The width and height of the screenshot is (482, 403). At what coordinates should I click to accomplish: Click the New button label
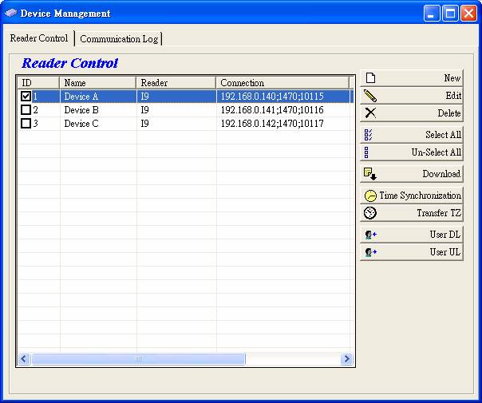tap(452, 78)
